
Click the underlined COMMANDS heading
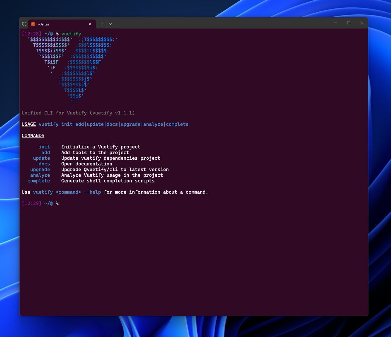click(x=33, y=135)
